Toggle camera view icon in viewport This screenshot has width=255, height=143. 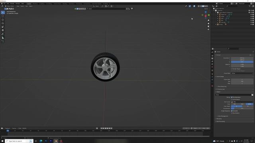tap(208, 27)
